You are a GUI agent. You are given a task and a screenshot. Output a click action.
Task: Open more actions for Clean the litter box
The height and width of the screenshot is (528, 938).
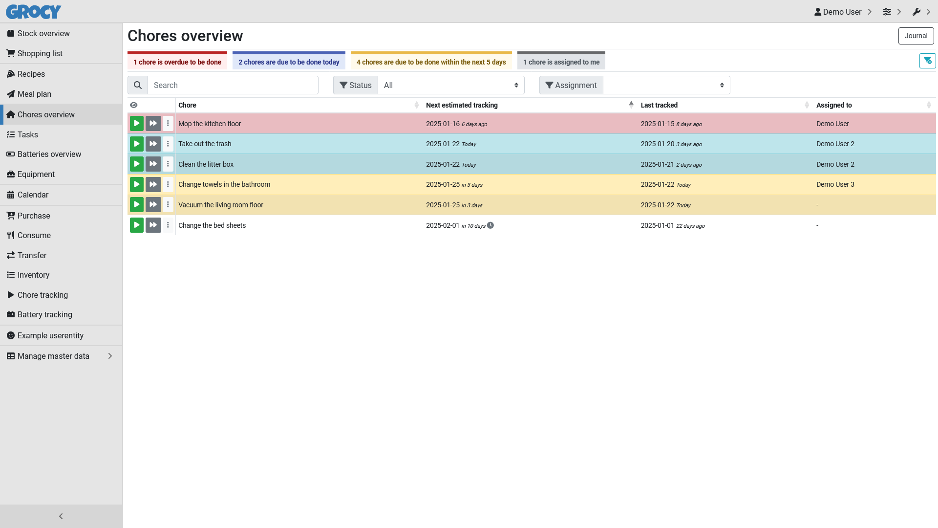click(168, 164)
